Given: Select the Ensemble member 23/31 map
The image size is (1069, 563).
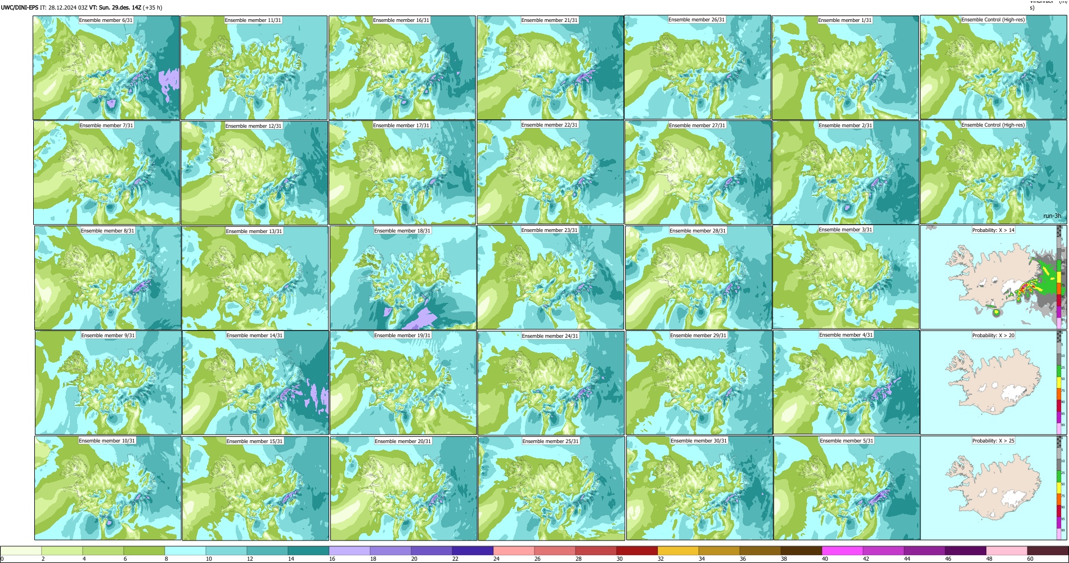Looking at the screenshot, I should [x=550, y=278].
